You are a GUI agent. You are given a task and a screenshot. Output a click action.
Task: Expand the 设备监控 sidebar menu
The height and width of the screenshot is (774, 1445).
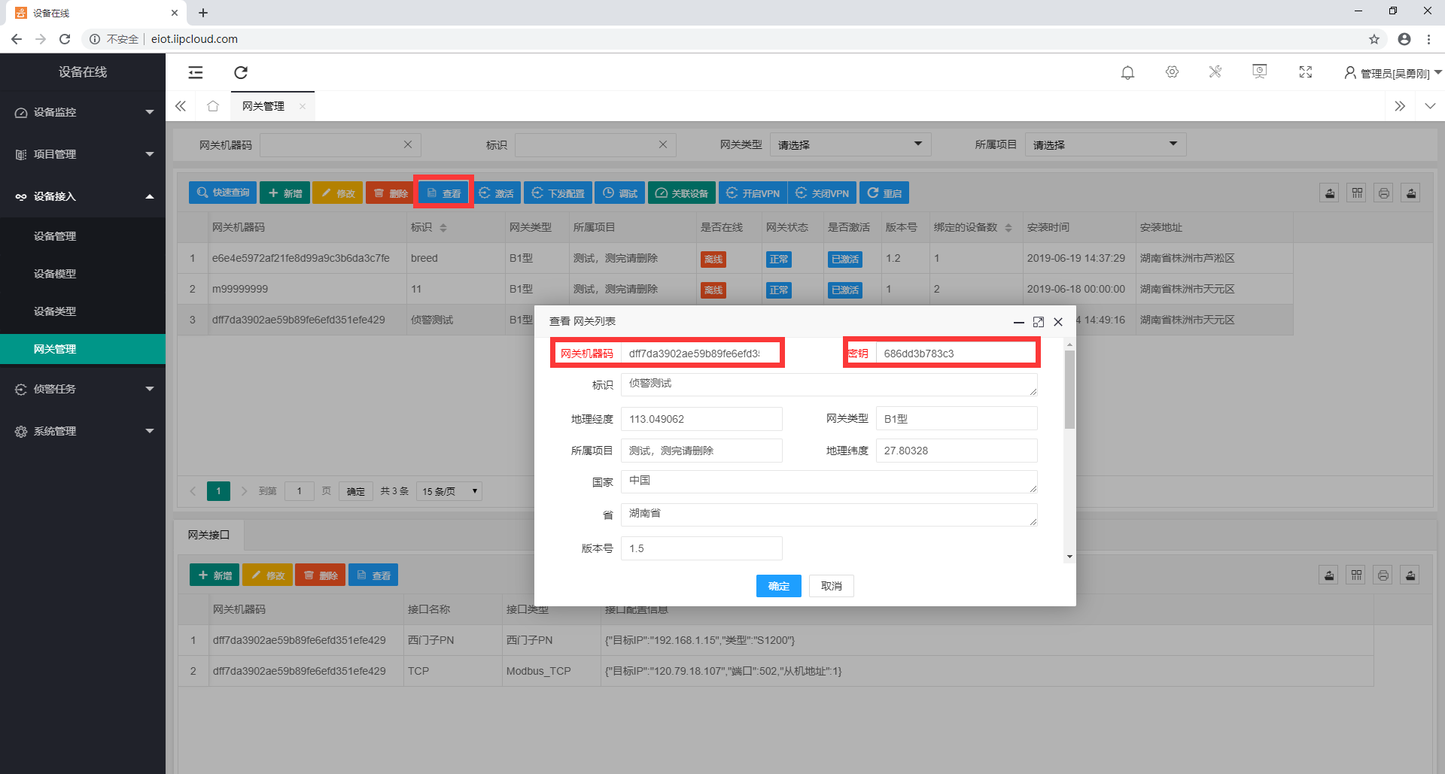point(83,112)
